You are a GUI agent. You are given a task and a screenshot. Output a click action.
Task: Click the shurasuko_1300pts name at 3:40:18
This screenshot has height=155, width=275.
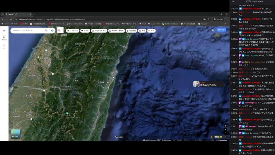pyautogui.click(x=251, y=150)
